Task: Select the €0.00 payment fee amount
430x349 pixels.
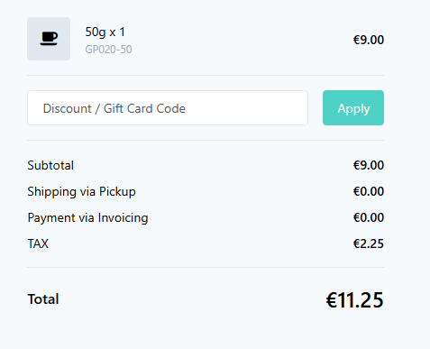Action: click(369, 217)
